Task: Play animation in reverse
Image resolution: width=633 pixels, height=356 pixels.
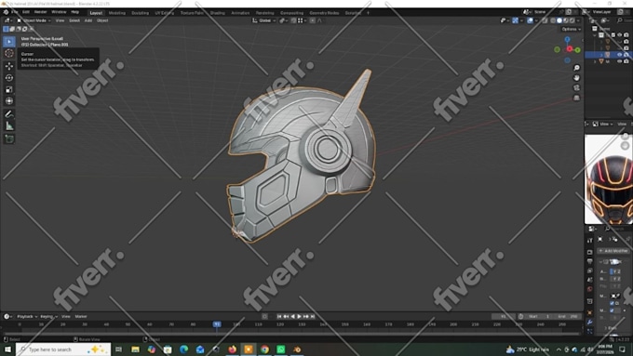Action: 292,316
